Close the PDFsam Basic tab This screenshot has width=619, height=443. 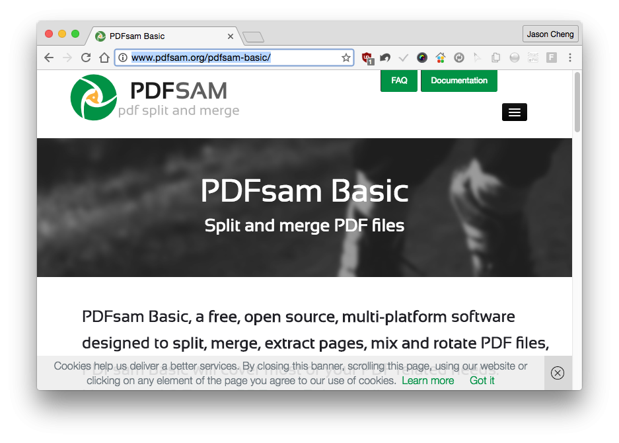point(231,36)
